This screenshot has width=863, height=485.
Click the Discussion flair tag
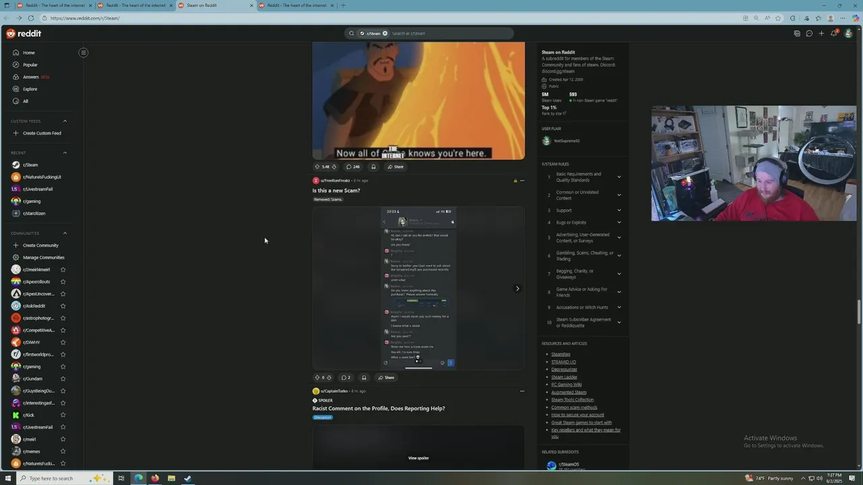tap(322, 417)
